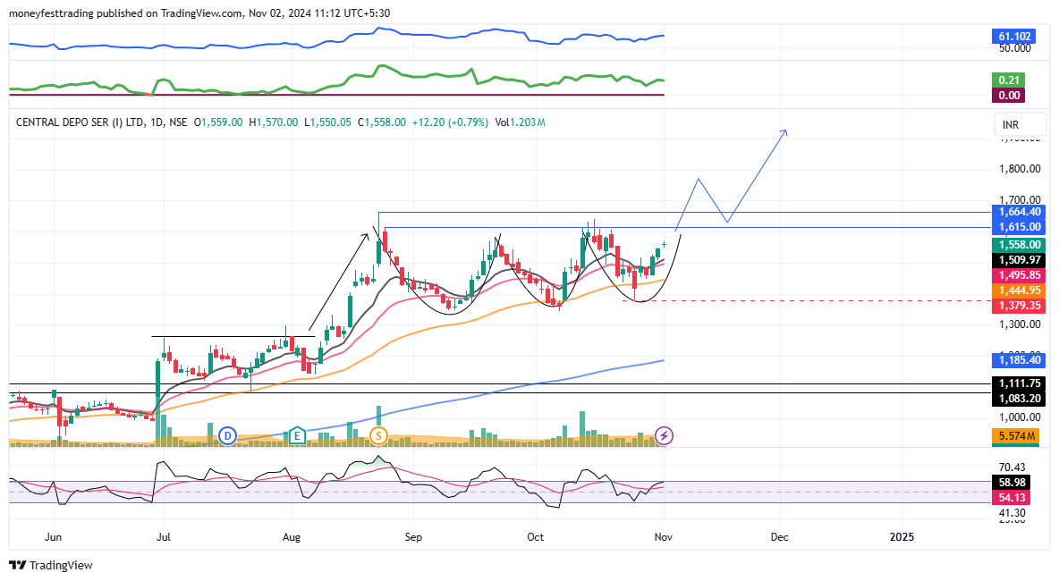Click the 1,000.00 price scale tick
Viewport: 1059px width, 581px height.
click(x=1020, y=417)
